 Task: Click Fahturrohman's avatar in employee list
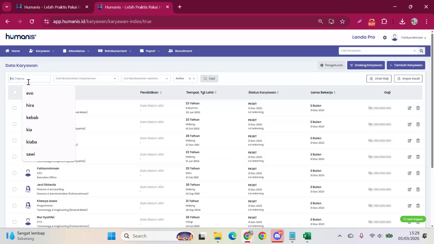coord(28,173)
